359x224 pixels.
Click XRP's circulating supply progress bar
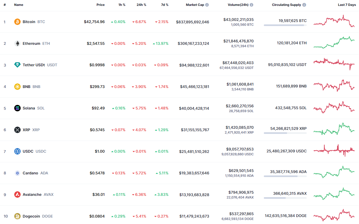285,133
